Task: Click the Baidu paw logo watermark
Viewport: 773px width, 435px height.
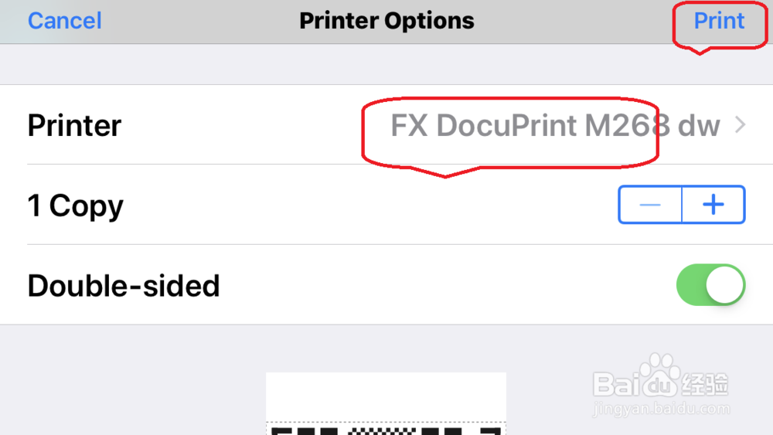Action: [x=660, y=376]
